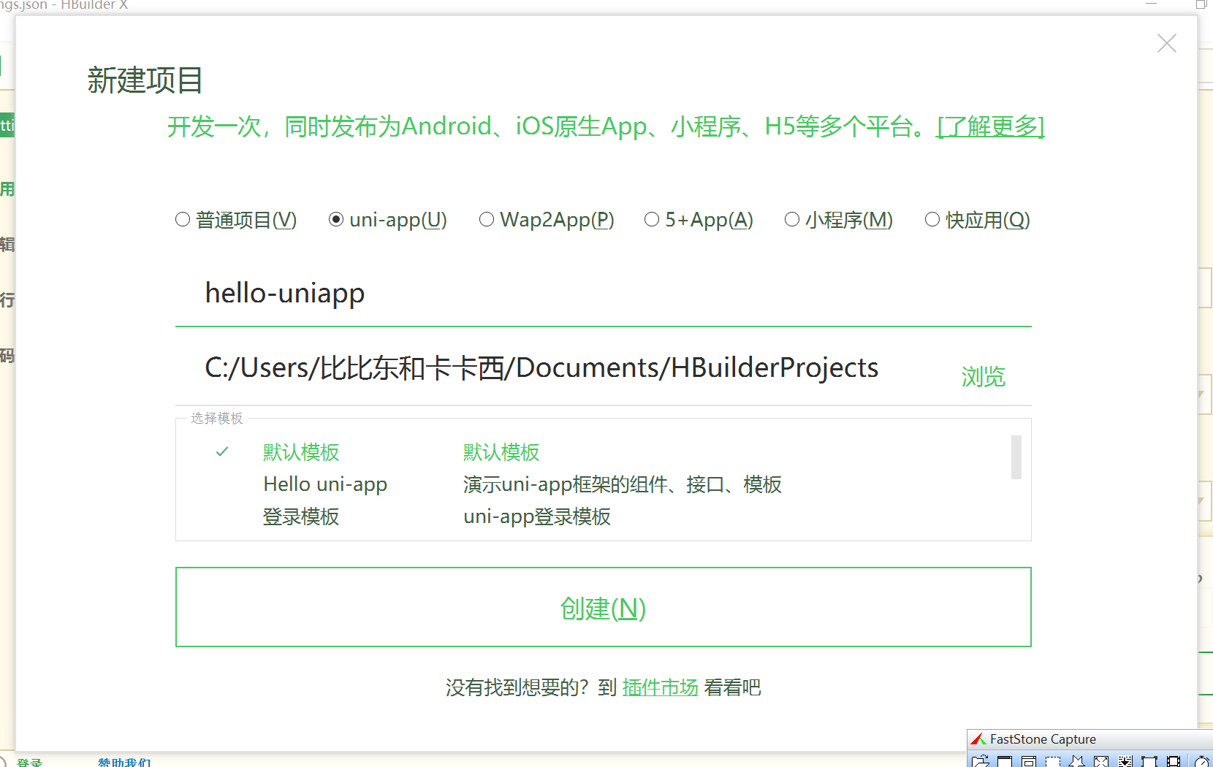Click the green description 默认模板 in the second column
This screenshot has height=767, width=1213.
pos(501,452)
